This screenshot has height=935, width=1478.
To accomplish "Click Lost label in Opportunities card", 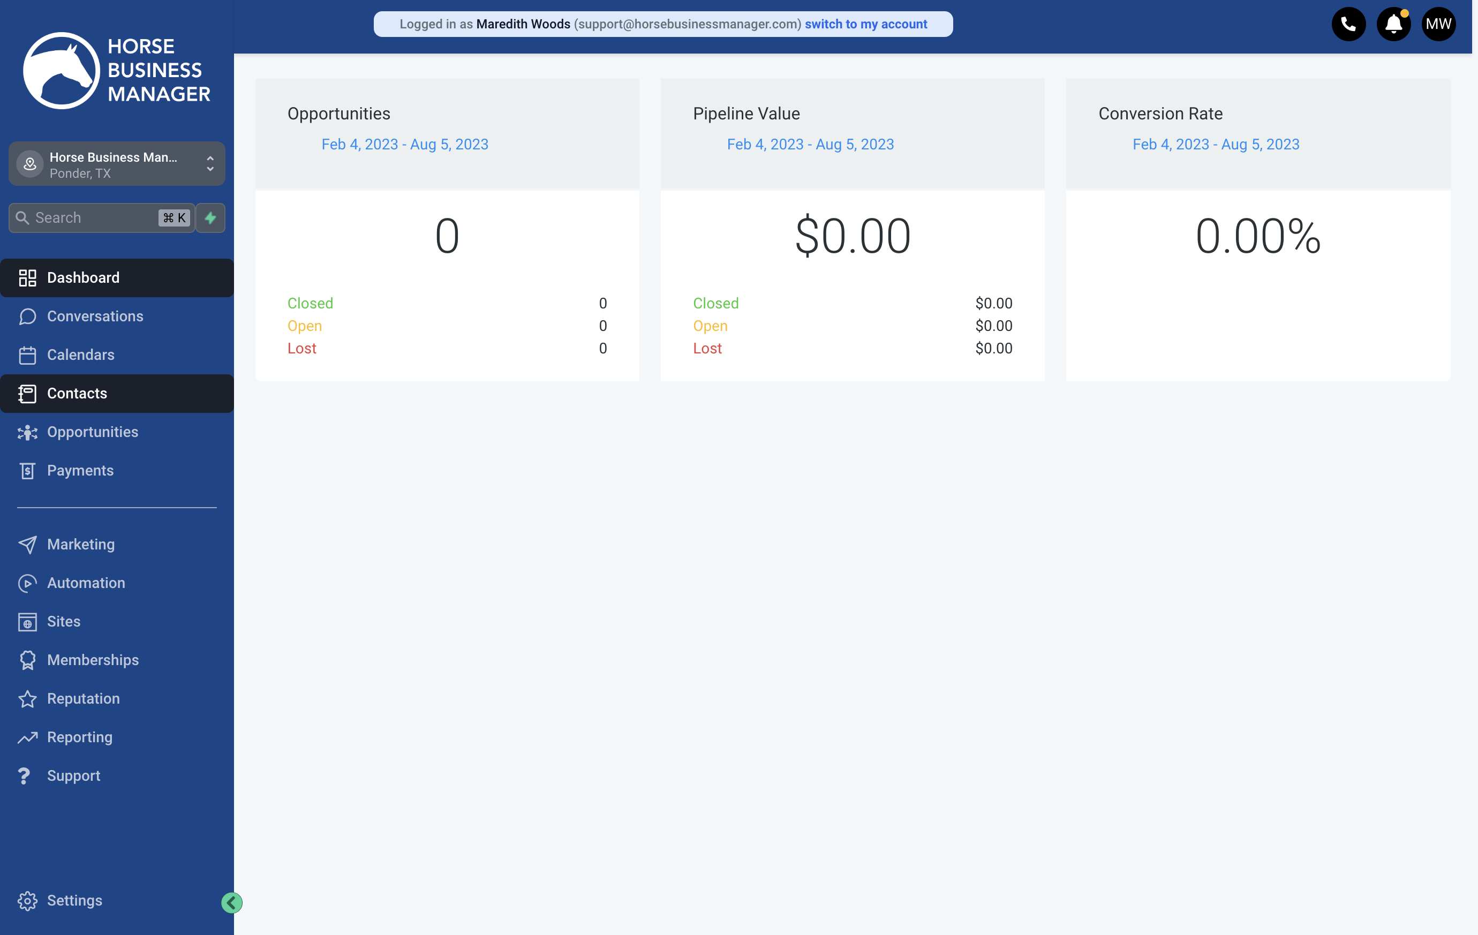I will [302, 349].
